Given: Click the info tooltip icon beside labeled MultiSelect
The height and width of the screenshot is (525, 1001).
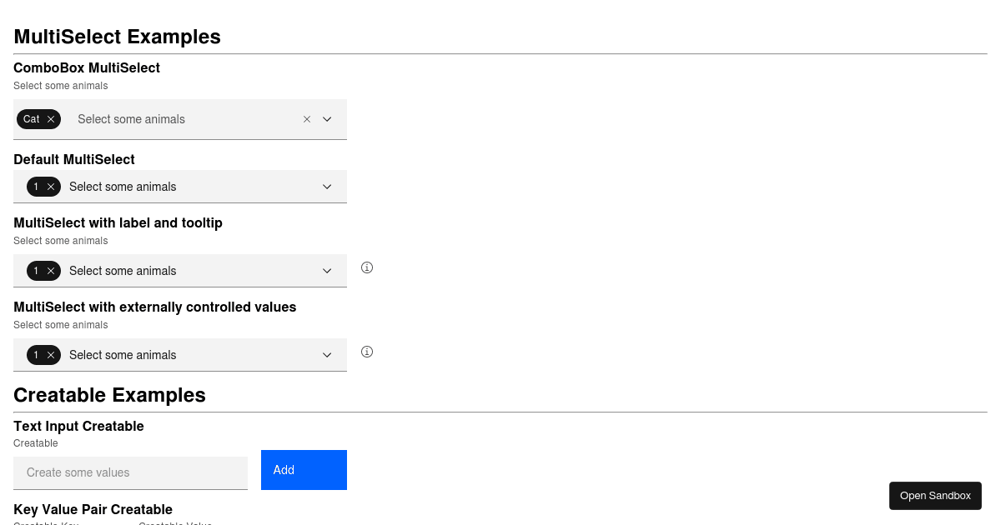Looking at the screenshot, I should point(367,267).
